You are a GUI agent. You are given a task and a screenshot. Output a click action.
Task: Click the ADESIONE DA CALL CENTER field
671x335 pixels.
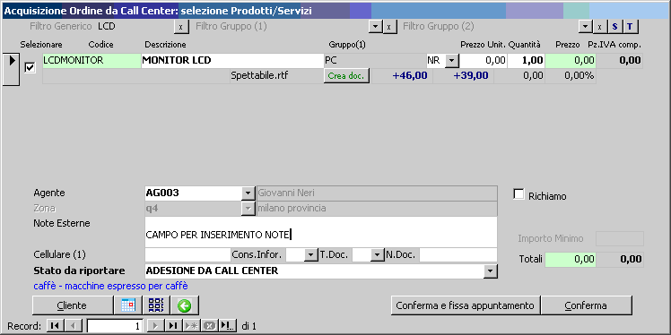(x=314, y=271)
